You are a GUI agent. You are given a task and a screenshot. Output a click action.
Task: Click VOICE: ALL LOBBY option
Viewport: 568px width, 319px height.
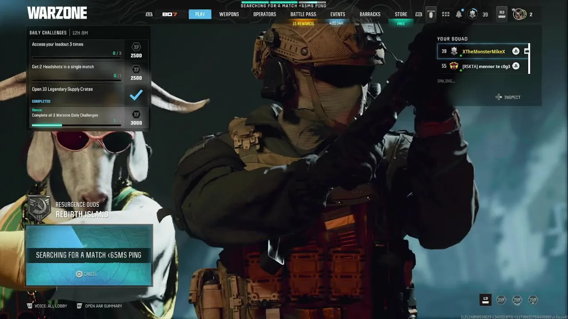(x=47, y=306)
